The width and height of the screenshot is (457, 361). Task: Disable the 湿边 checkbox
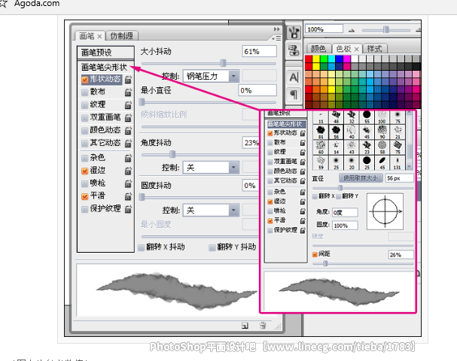point(85,171)
